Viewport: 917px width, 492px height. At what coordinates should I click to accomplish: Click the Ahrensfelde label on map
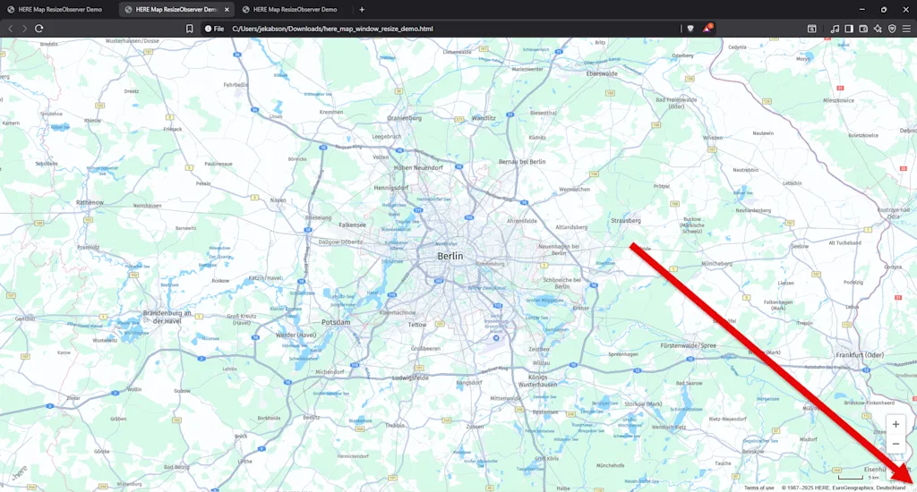point(522,221)
